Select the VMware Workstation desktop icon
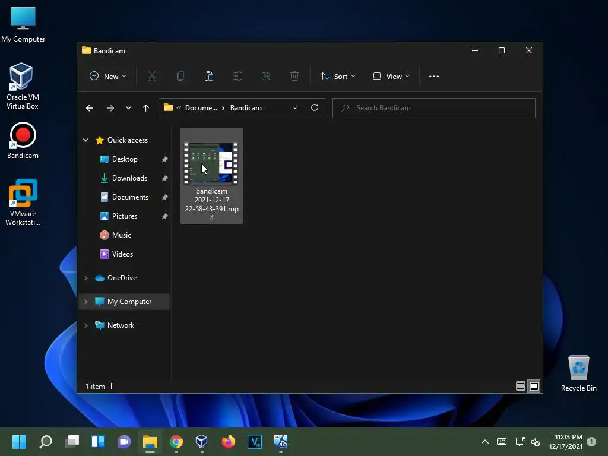Image resolution: width=608 pixels, height=456 pixels. (x=23, y=202)
